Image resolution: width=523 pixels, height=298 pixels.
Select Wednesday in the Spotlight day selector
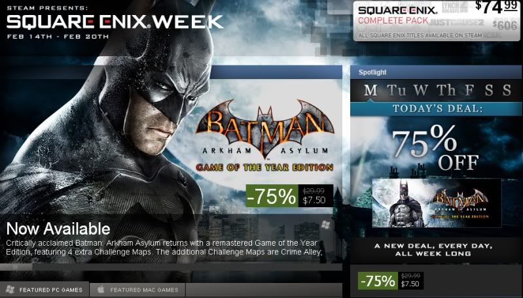[421, 90]
